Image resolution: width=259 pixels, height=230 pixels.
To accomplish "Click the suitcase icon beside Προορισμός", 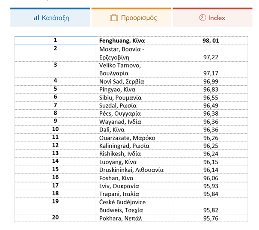I will (114, 18).
